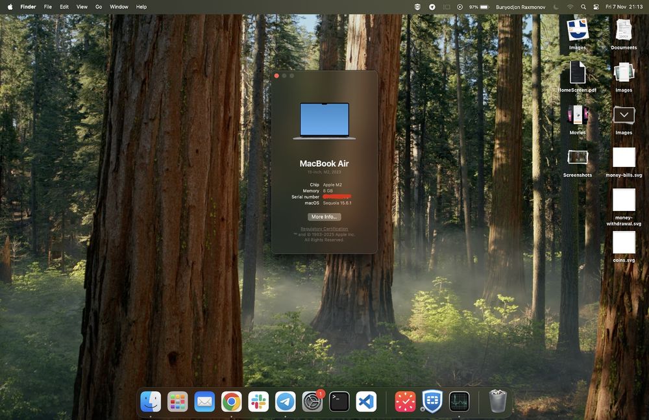This screenshot has height=420, width=649.
Task: Click the dimmed screen-mirroring icon in menu bar
Action: 447,7
